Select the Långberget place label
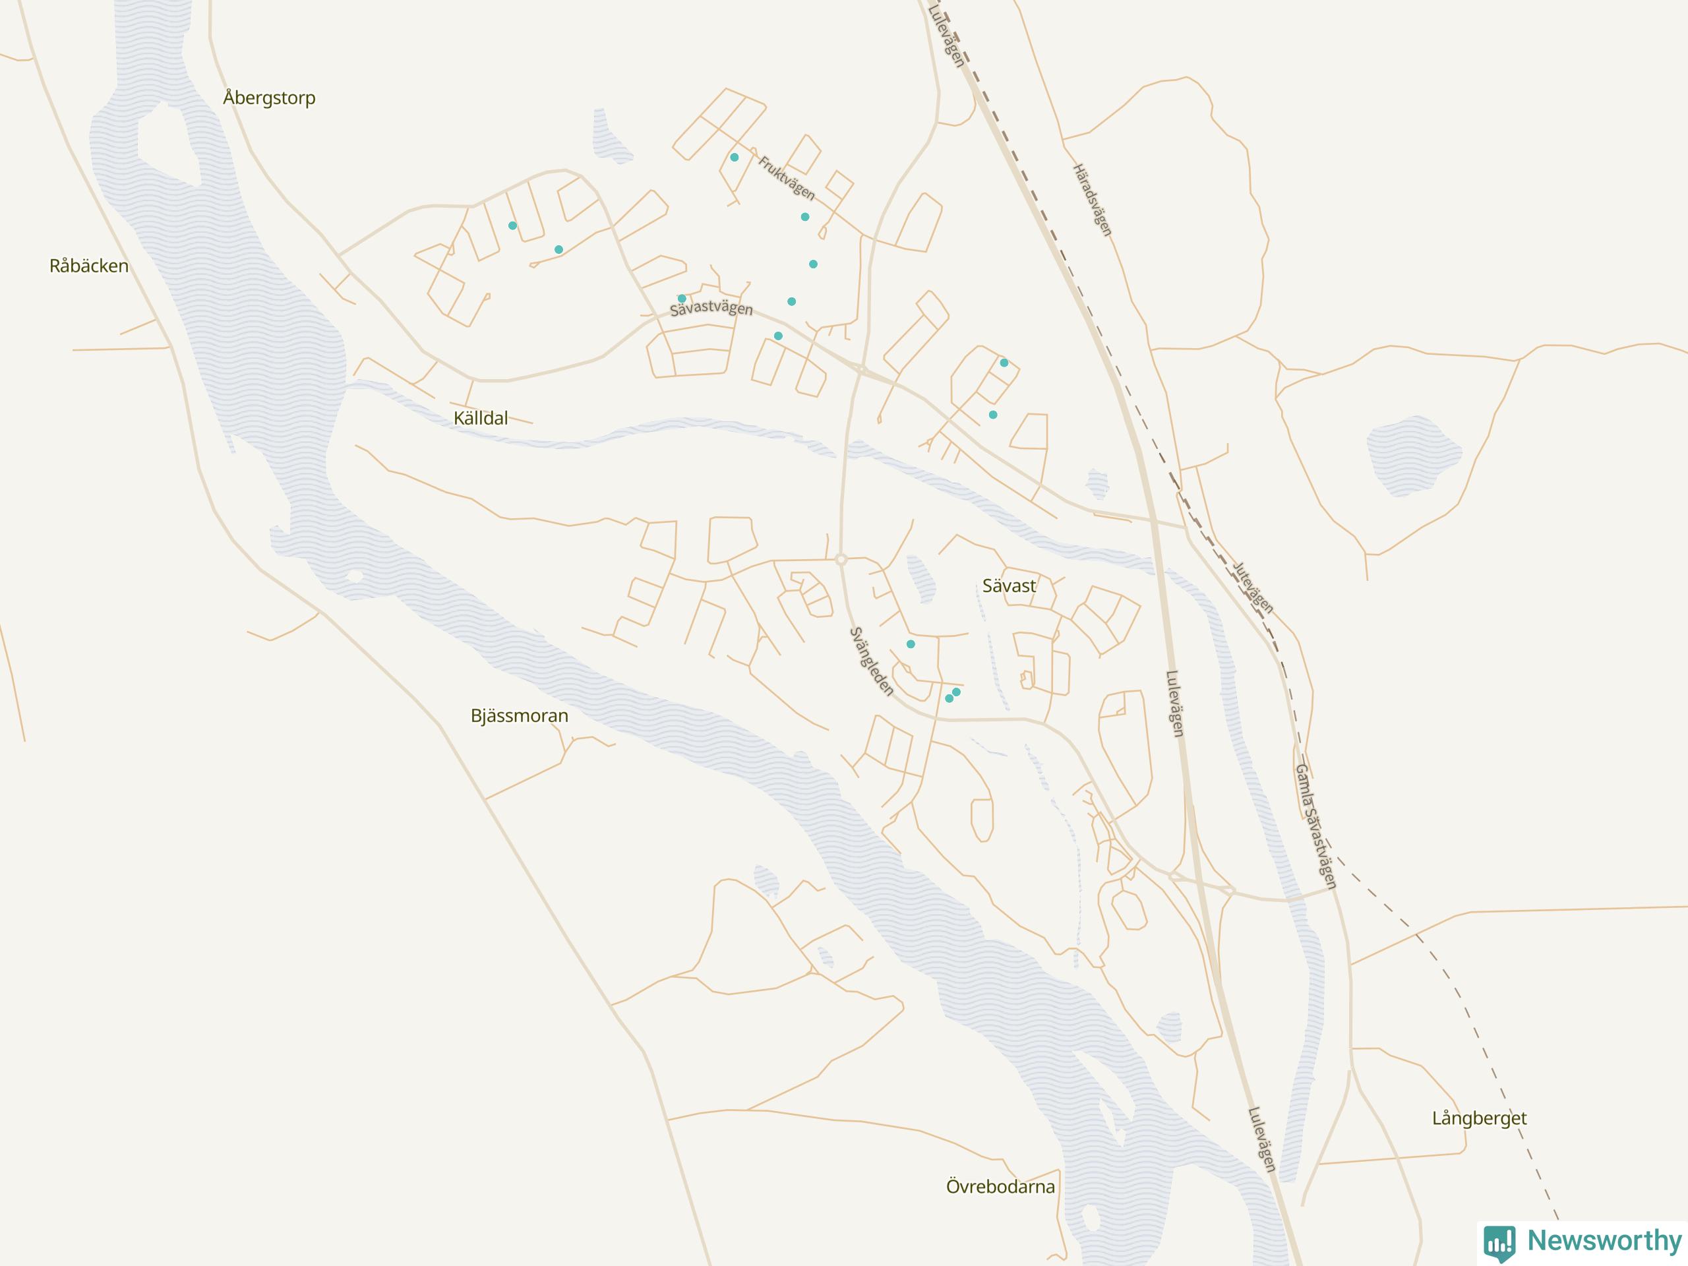 click(x=1479, y=1118)
